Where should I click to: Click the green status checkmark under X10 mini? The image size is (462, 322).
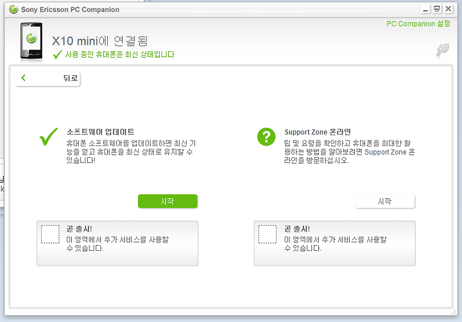coord(57,55)
